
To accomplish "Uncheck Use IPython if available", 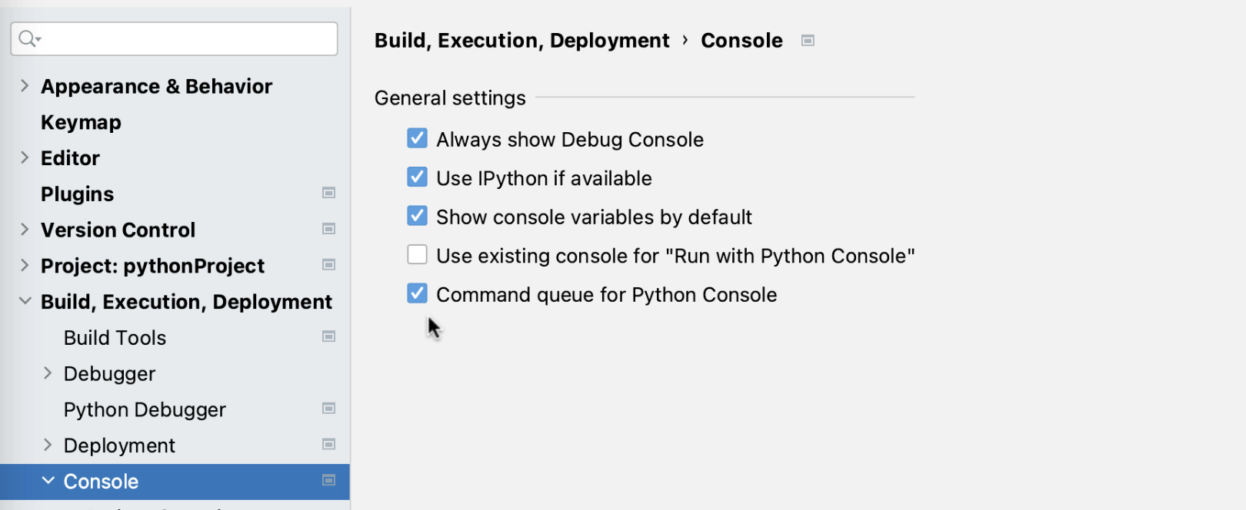I will pyautogui.click(x=417, y=177).
